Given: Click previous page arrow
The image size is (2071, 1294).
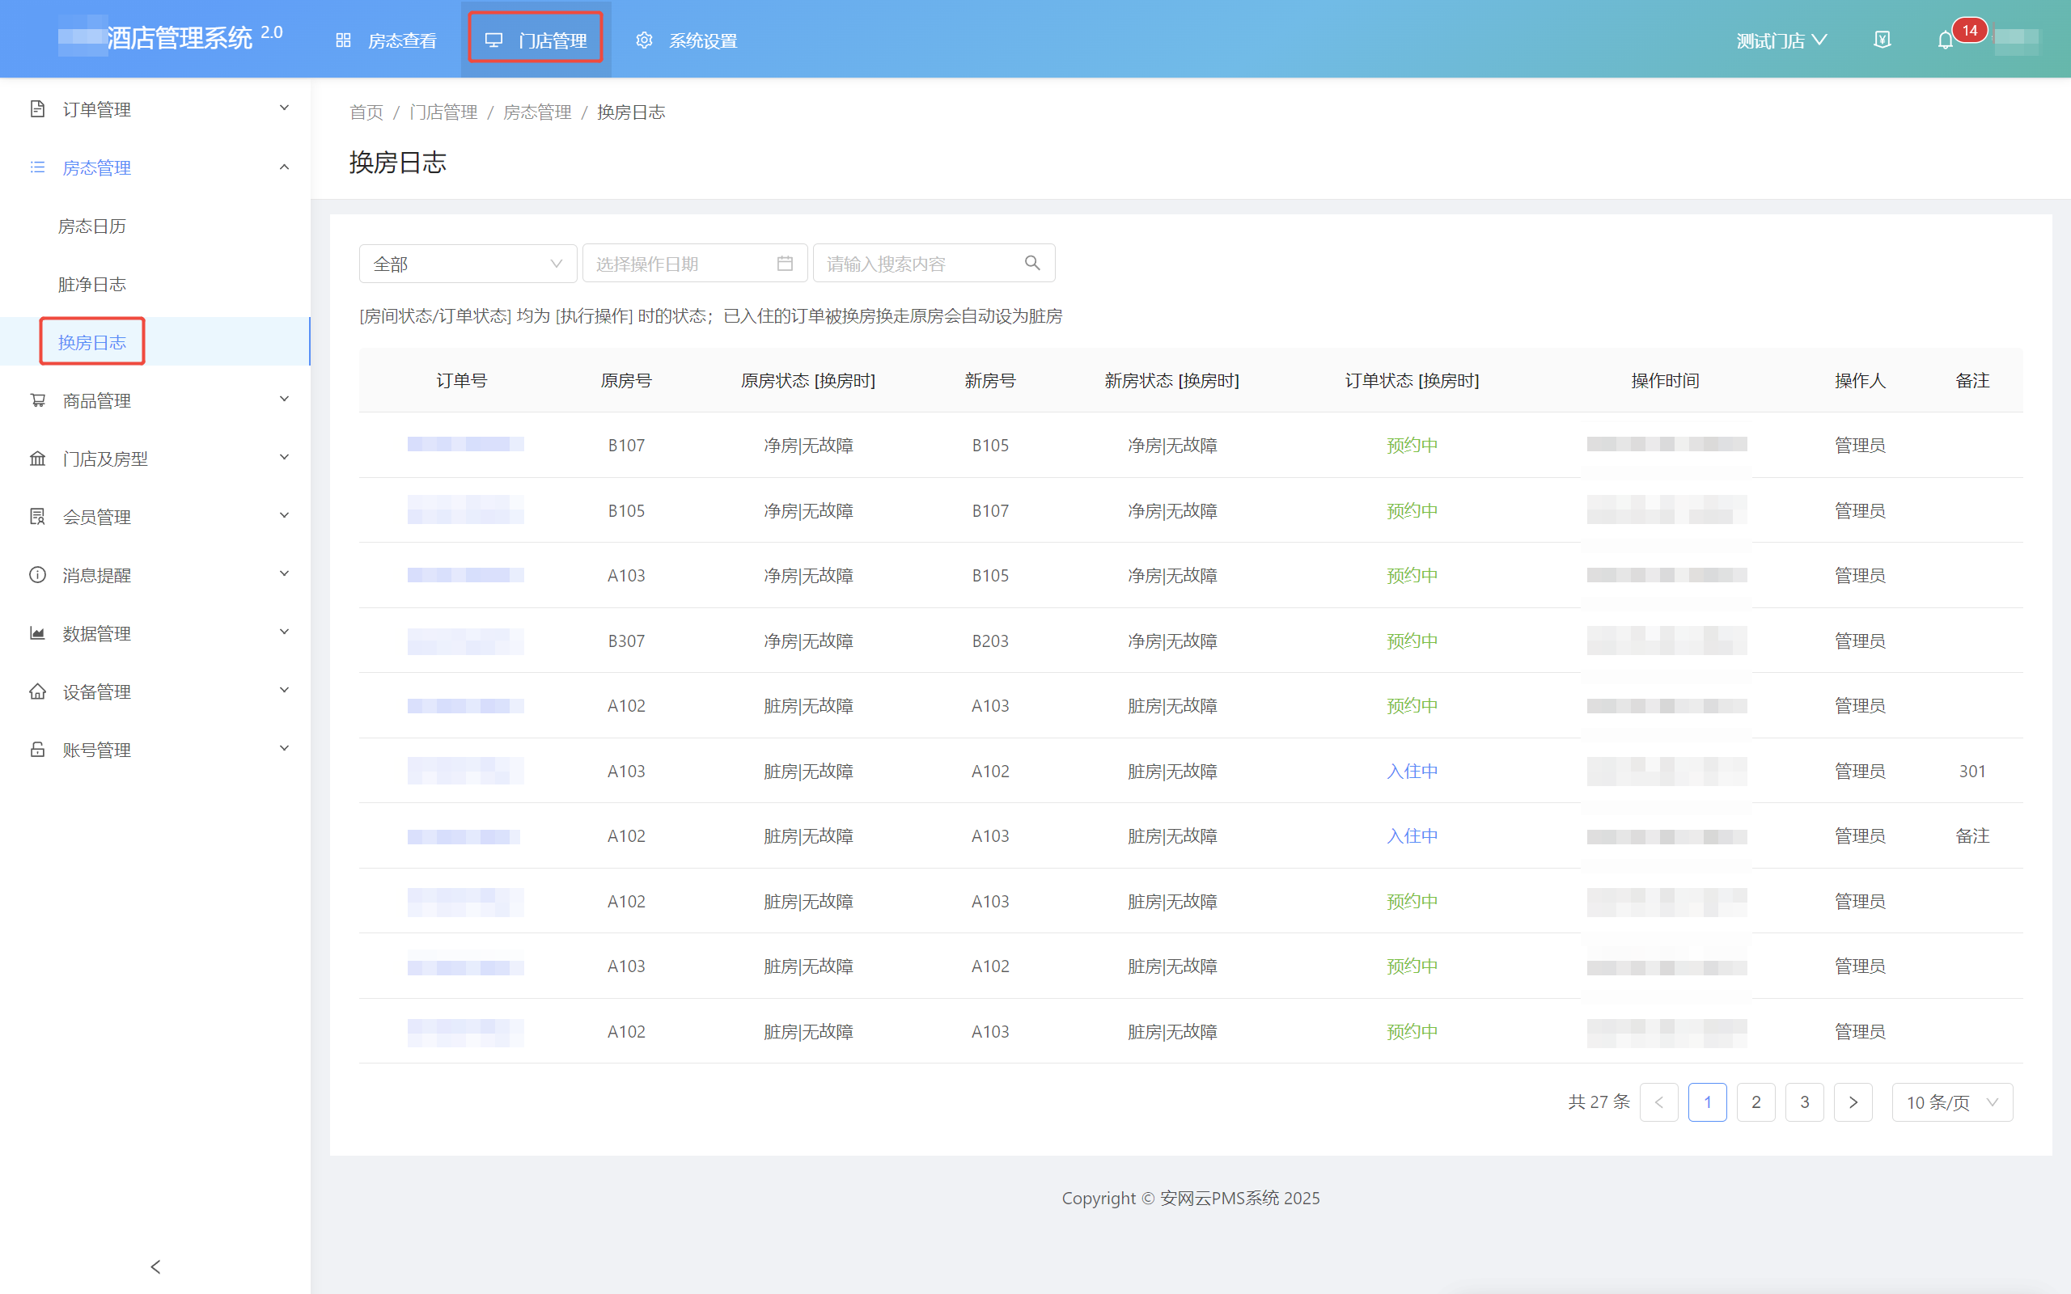Looking at the screenshot, I should tap(1658, 1102).
